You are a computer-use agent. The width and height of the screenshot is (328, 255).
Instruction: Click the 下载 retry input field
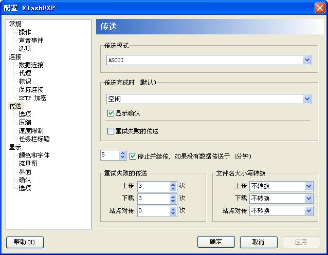click(x=154, y=199)
